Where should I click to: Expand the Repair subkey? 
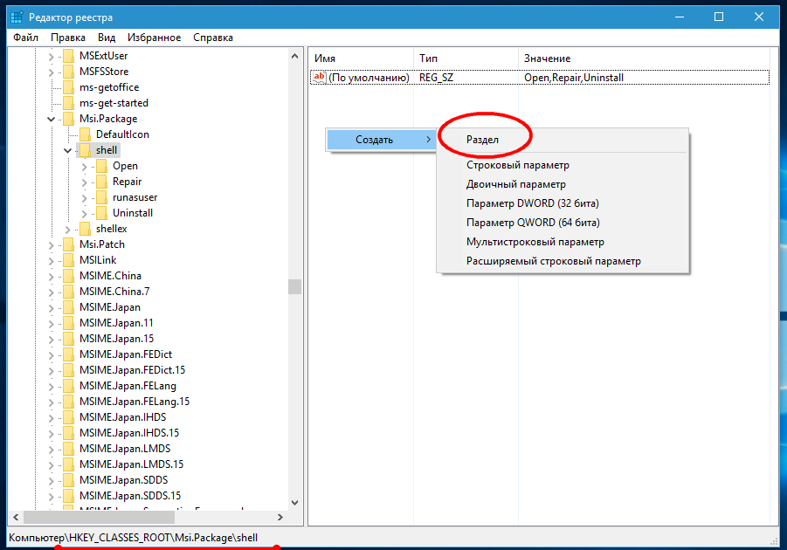click(x=85, y=182)
